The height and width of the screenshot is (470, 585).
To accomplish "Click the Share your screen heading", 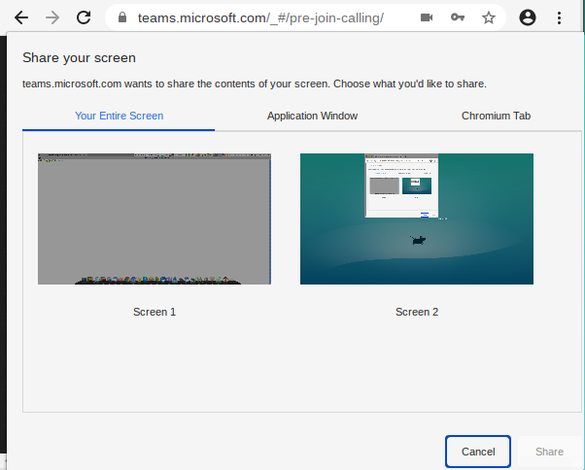I will pyautogui.click(x=79, y=58).
